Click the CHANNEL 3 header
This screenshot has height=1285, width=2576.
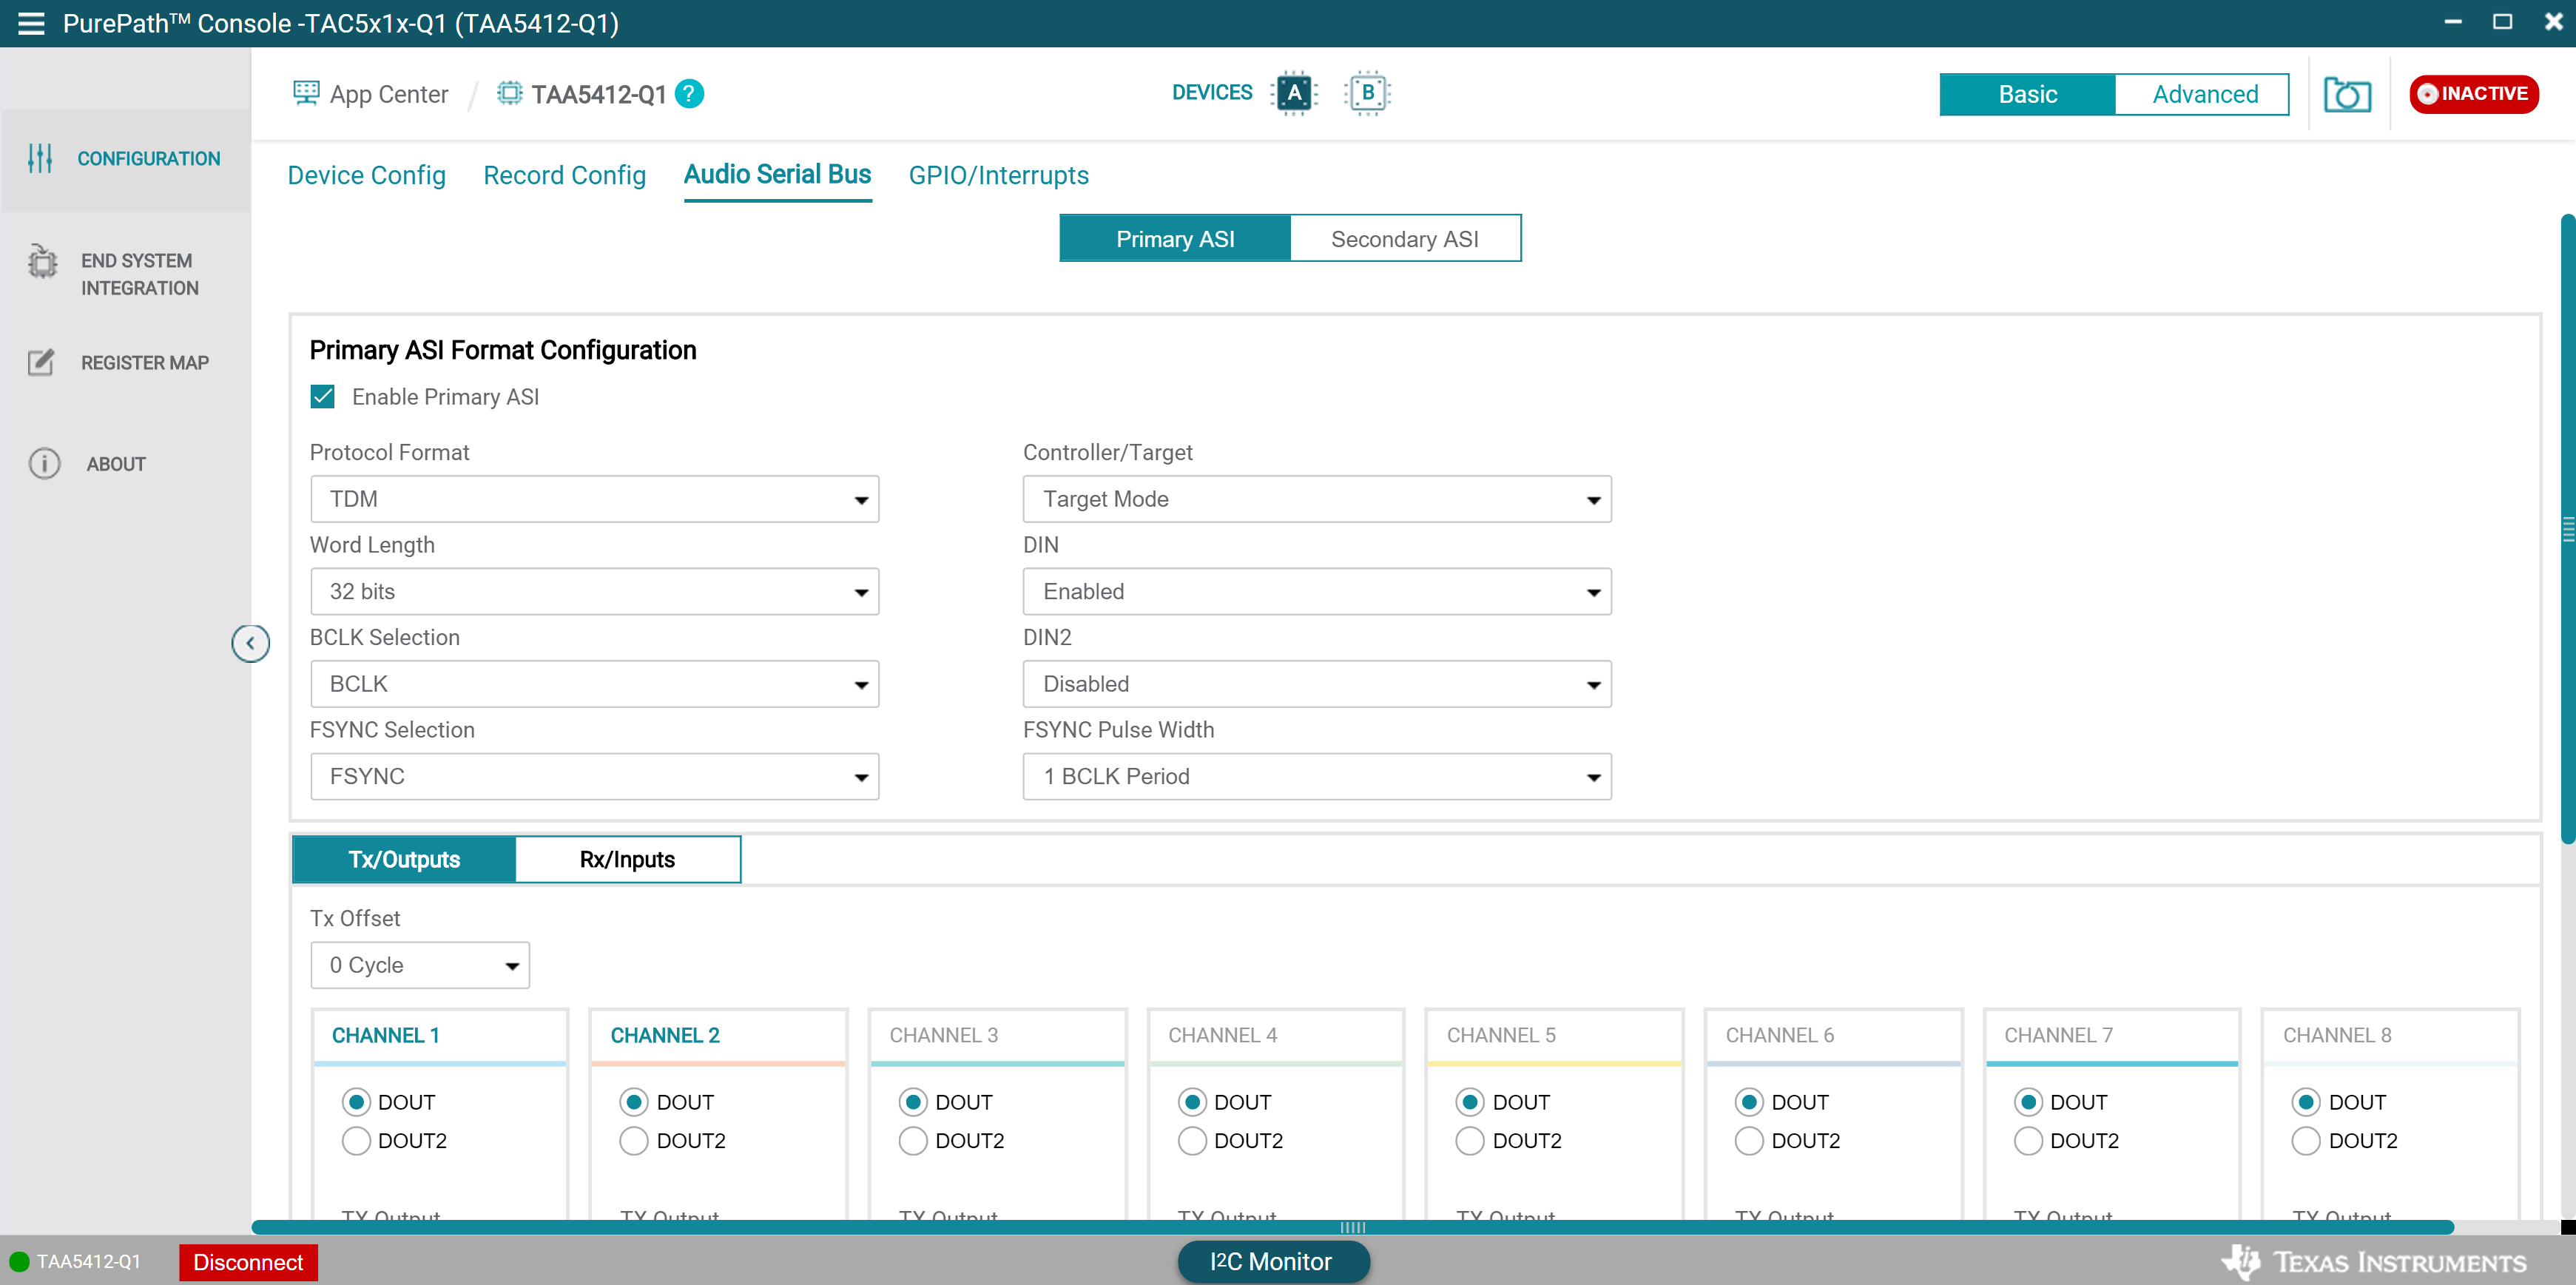click(x=943, y=1036)
